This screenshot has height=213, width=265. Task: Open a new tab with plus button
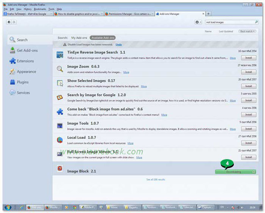[x=208, y=14]
